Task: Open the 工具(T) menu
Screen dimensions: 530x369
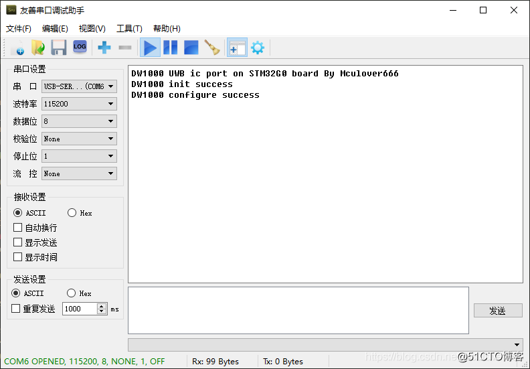Action: tap(129, 29)
